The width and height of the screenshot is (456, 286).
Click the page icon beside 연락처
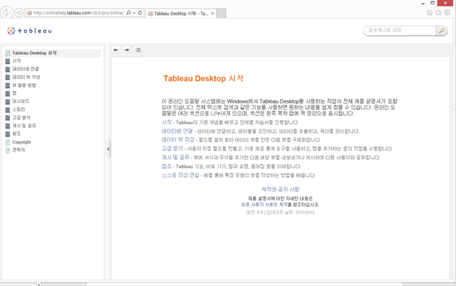pyautogui.click(x=8, y=150)
